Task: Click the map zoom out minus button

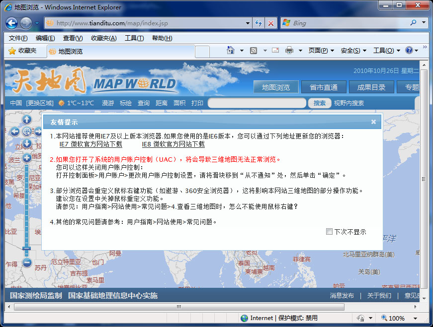Action: tap(27, 262)
